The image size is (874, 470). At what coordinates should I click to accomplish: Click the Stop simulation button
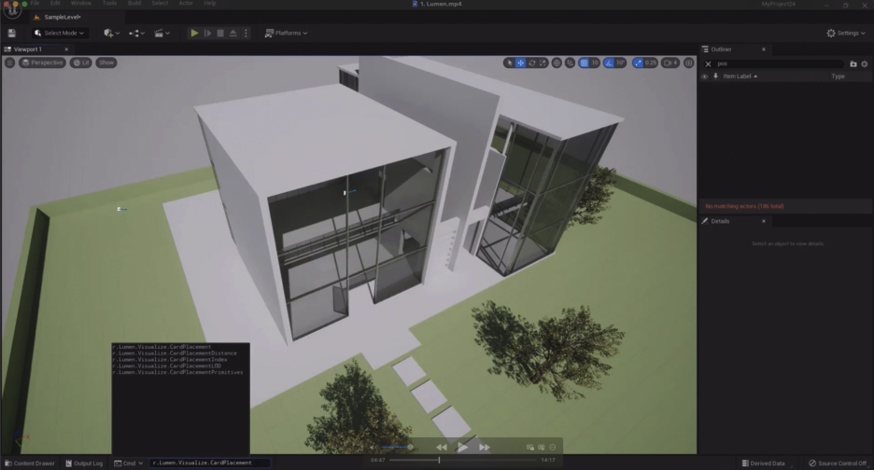220,34
